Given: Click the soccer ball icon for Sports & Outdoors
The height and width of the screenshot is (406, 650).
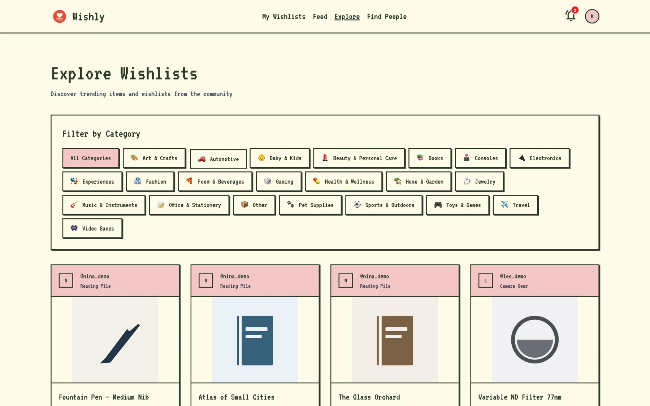Looking at the screenshot, I should tap(357, 205).
